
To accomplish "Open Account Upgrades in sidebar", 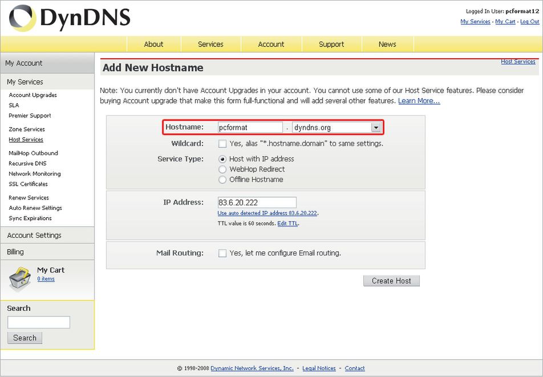I will click(33, 95).
